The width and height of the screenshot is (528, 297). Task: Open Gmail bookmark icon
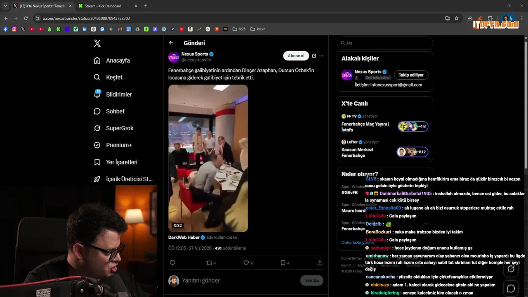tap(120, 29)
